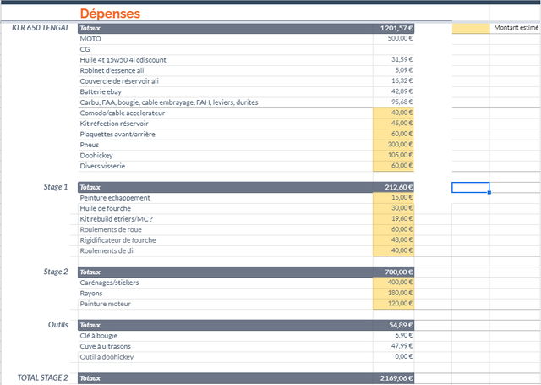The width and height of the screenshot is (541, 385).
Task: Select 'Huile 4t 15w50 4l cdiscount' cell
Action: [x=226, y=60]
